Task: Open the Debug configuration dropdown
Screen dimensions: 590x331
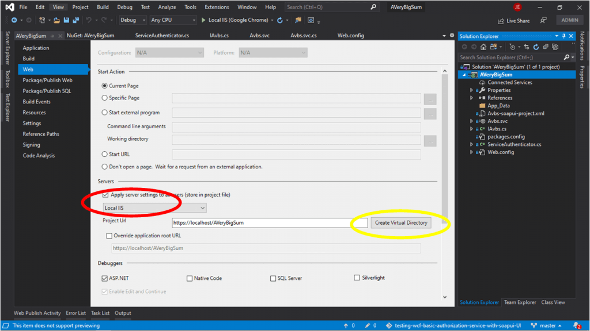Action: pyautogui.click(x=133, y=20)
